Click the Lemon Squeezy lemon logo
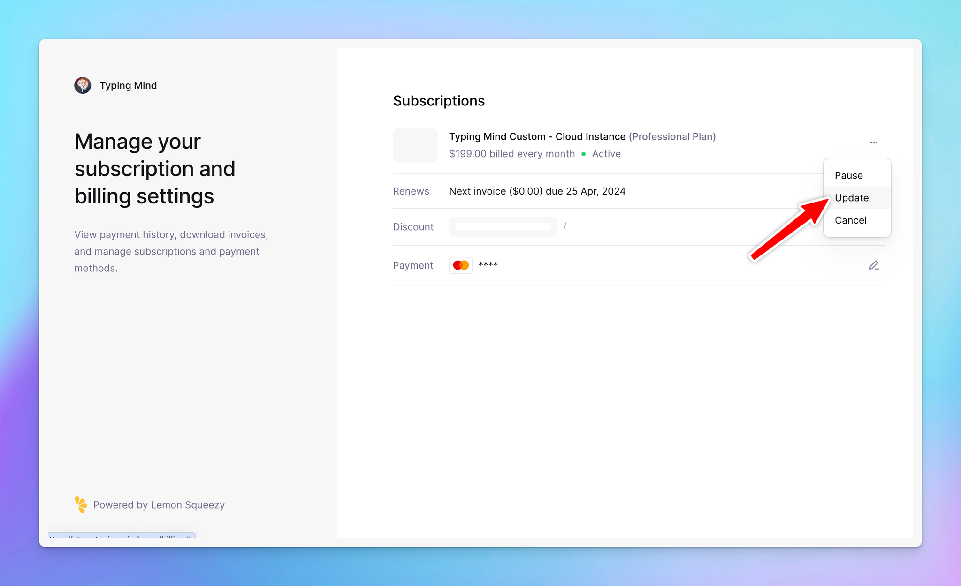 tap(81, 505)
